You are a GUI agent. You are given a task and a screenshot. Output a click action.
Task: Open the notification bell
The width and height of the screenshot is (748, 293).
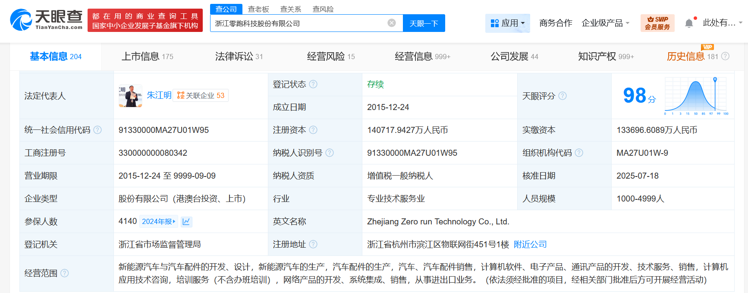(x=689, y=23)
